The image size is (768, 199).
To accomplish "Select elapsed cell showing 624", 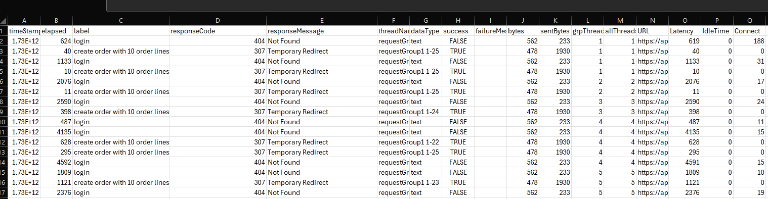I will coord(57,41).
